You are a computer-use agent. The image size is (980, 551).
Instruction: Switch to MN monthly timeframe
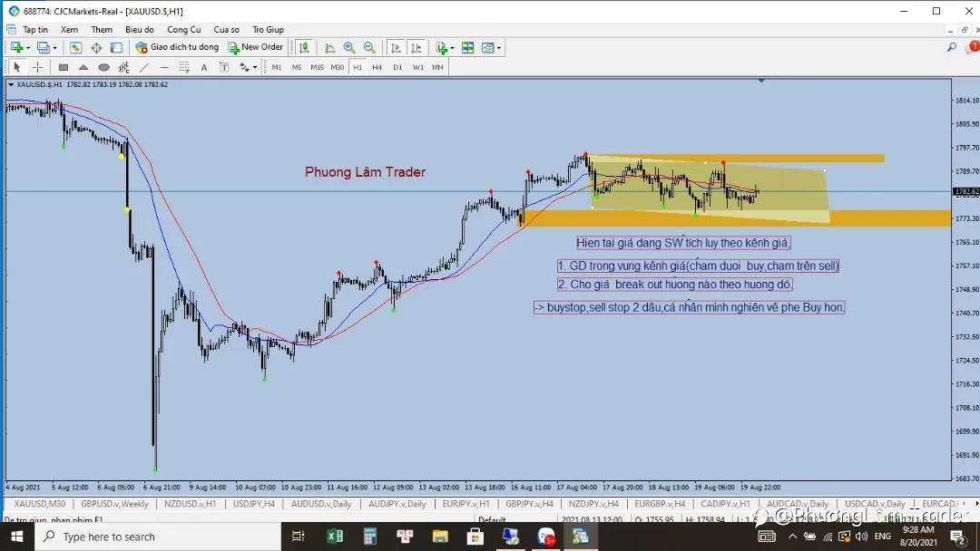tap(437, 67)
